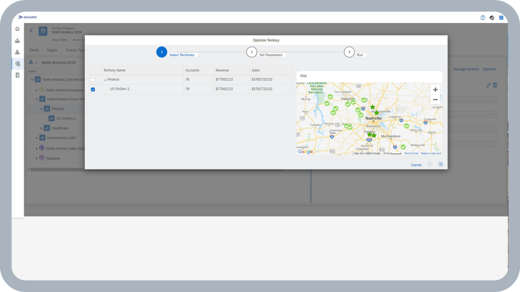Zoom out on the map
Viewport: 520px width, 292px height.
click(436, 99)
